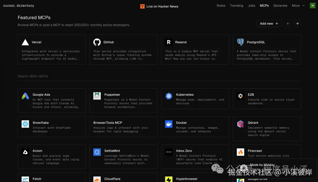
Task: Open the PostgreSQL card description text
Action: [x=266, y=55]
